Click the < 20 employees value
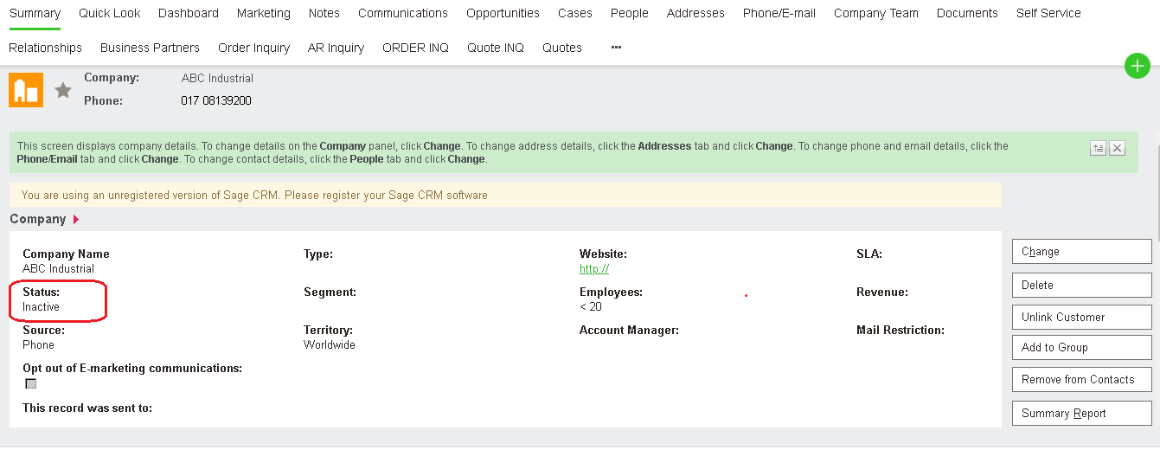The image size is (1160, 450). click(x=591, y=307)
